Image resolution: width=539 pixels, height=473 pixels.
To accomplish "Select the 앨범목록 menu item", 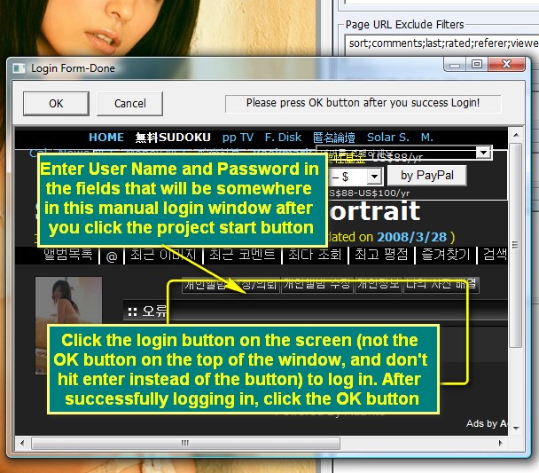I will 68,255.
